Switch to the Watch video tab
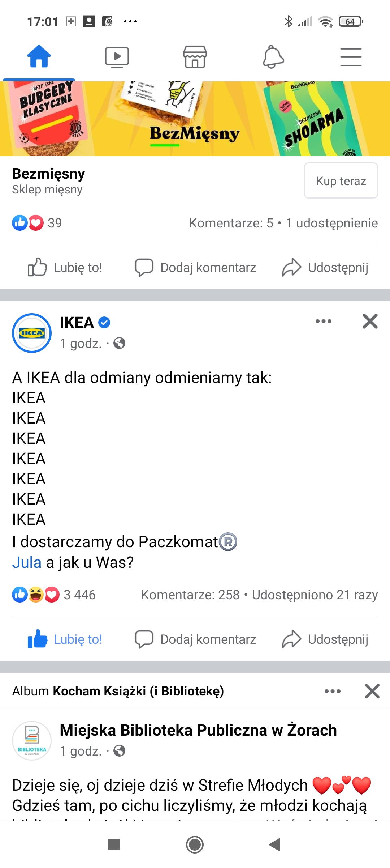The height and width of the screenshot is (868, 390). (x=117, y=57)
